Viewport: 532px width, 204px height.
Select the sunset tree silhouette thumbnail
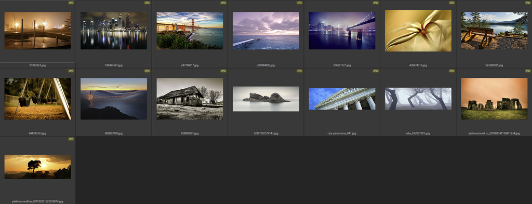click(37, 167)
